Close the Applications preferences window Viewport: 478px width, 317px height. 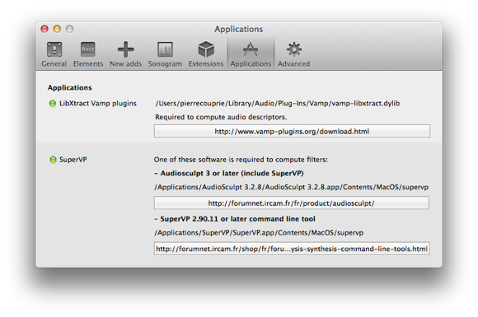pyautogui.click(x=45, y=29)
